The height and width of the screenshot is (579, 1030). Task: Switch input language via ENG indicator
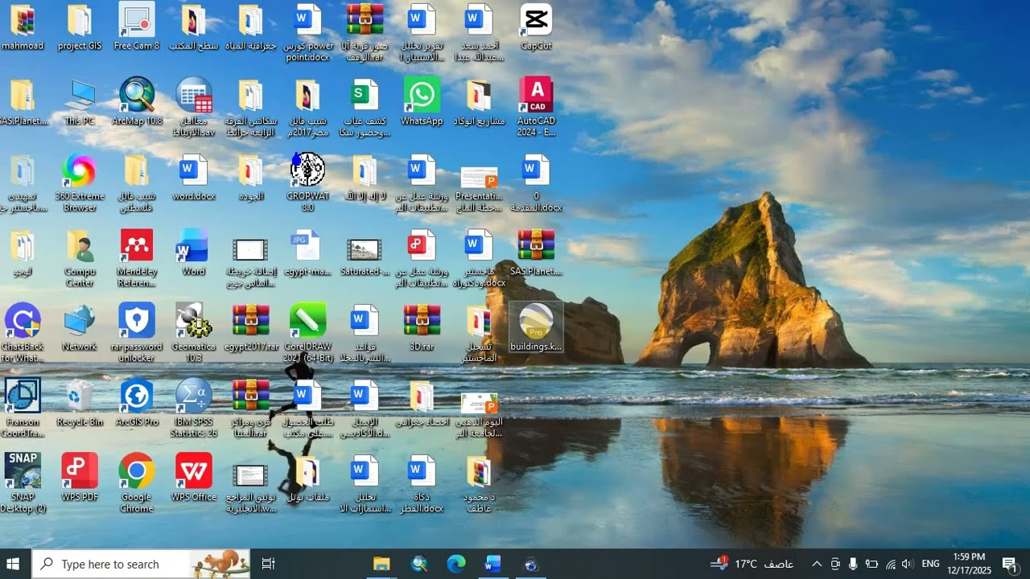point(931,564)
